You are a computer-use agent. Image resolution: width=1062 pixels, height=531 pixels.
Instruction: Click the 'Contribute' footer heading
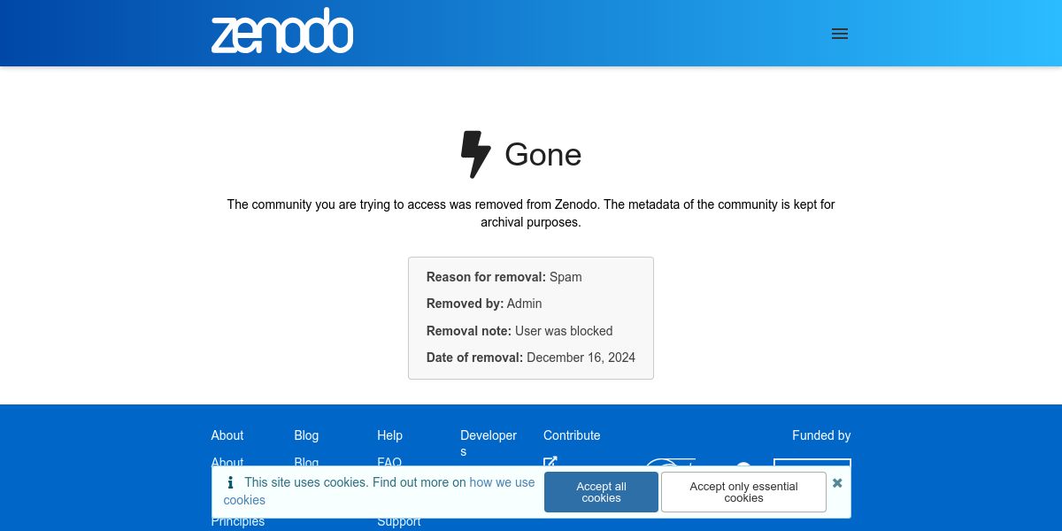point(572,435)
